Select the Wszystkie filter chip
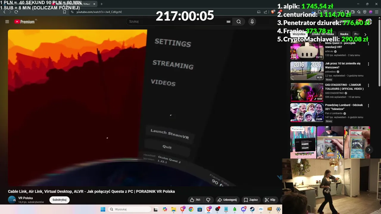The width and height of the screenshot is (381, 214). point(299,34)
